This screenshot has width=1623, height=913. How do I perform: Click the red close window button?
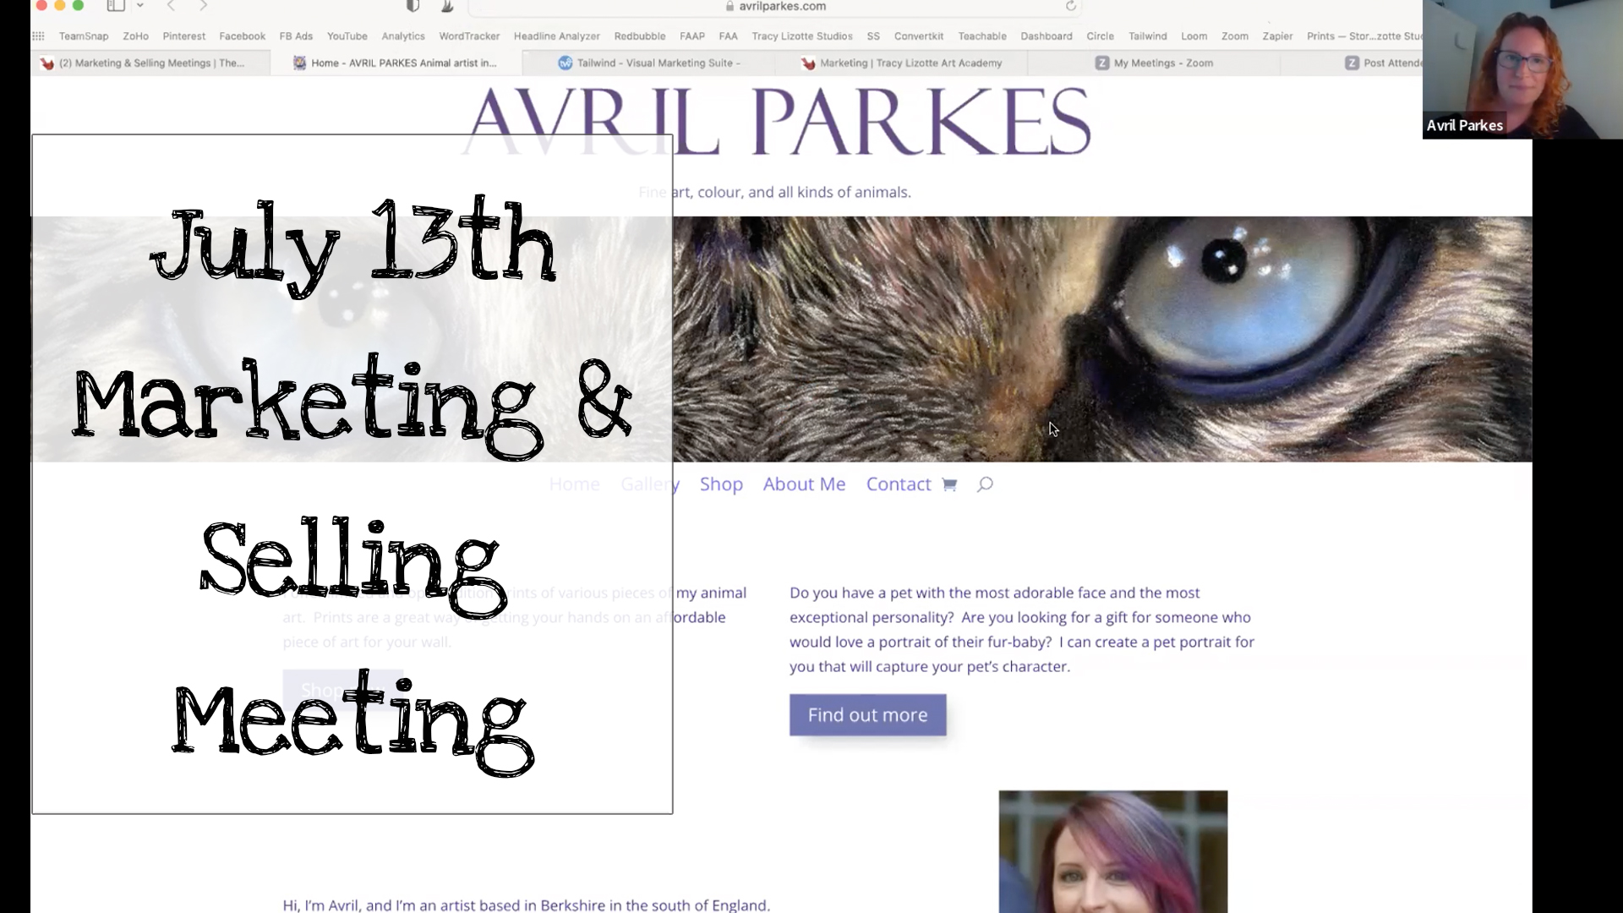coord(41,5)
